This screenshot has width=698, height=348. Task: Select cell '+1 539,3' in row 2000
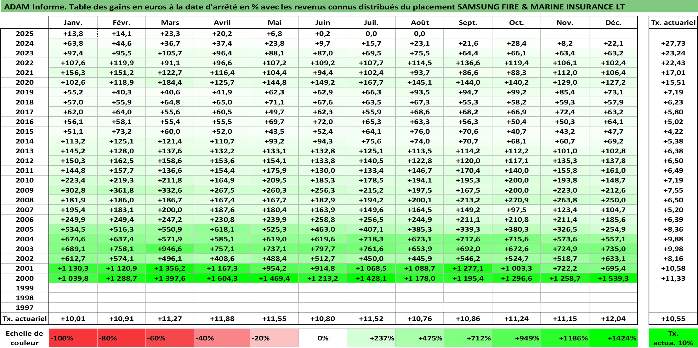tap(613, 278)
